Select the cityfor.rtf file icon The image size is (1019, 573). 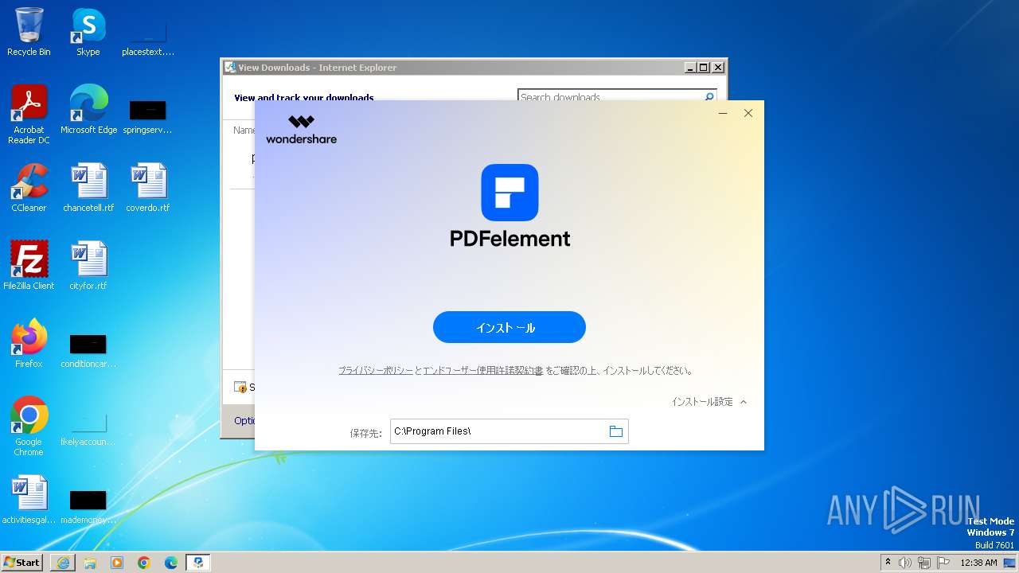pos(88,266)
